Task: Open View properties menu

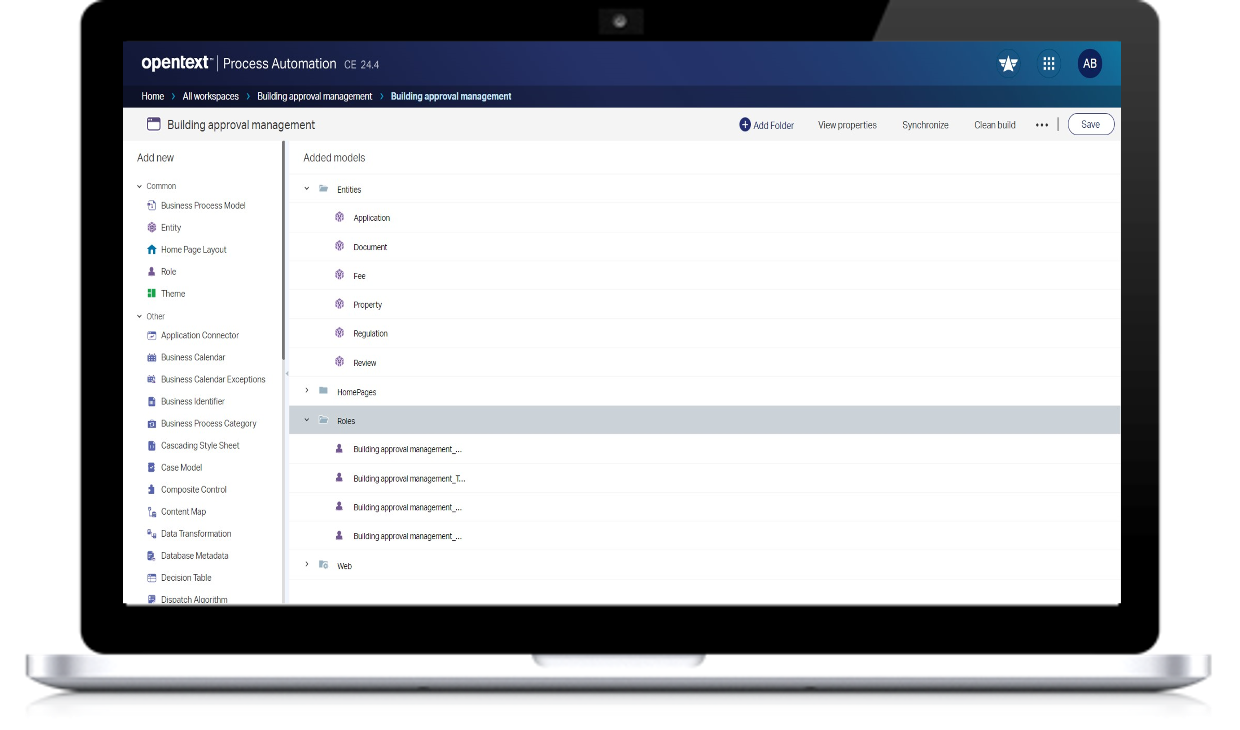Action: pos(847,124)
